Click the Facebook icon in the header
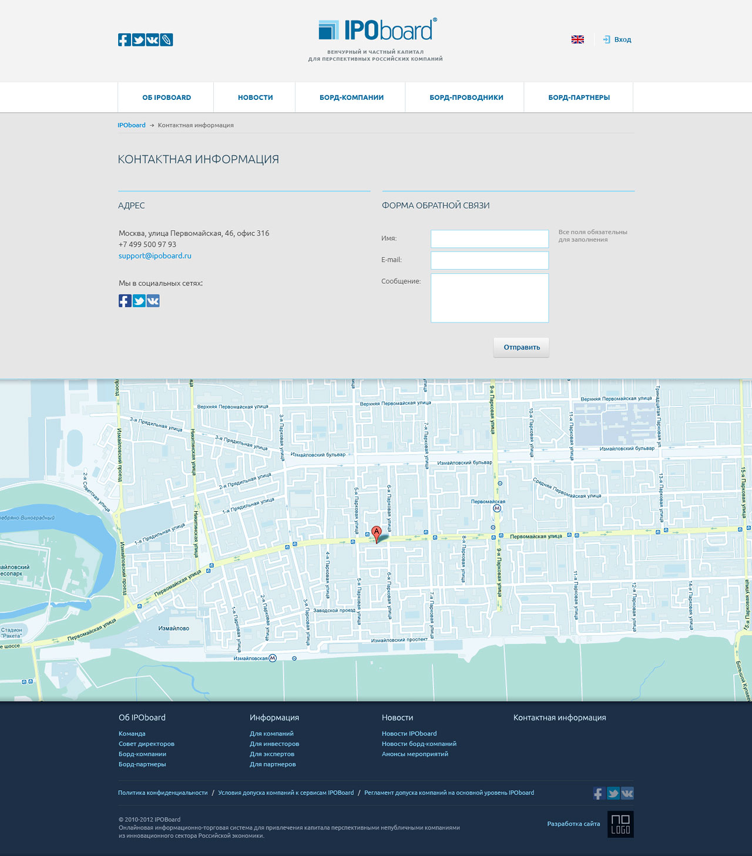This screenshot has height=856, width=752. click(124, 40)
